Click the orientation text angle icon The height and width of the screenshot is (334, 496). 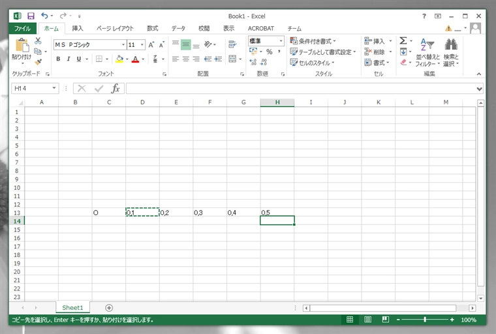pyautogui.click(x=208, y=44)
